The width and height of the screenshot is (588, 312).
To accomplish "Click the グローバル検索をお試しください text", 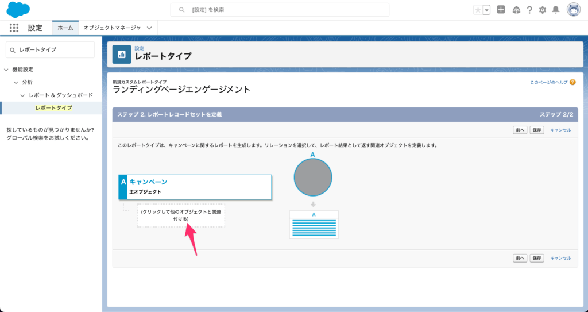I will [x=48, y=138].
